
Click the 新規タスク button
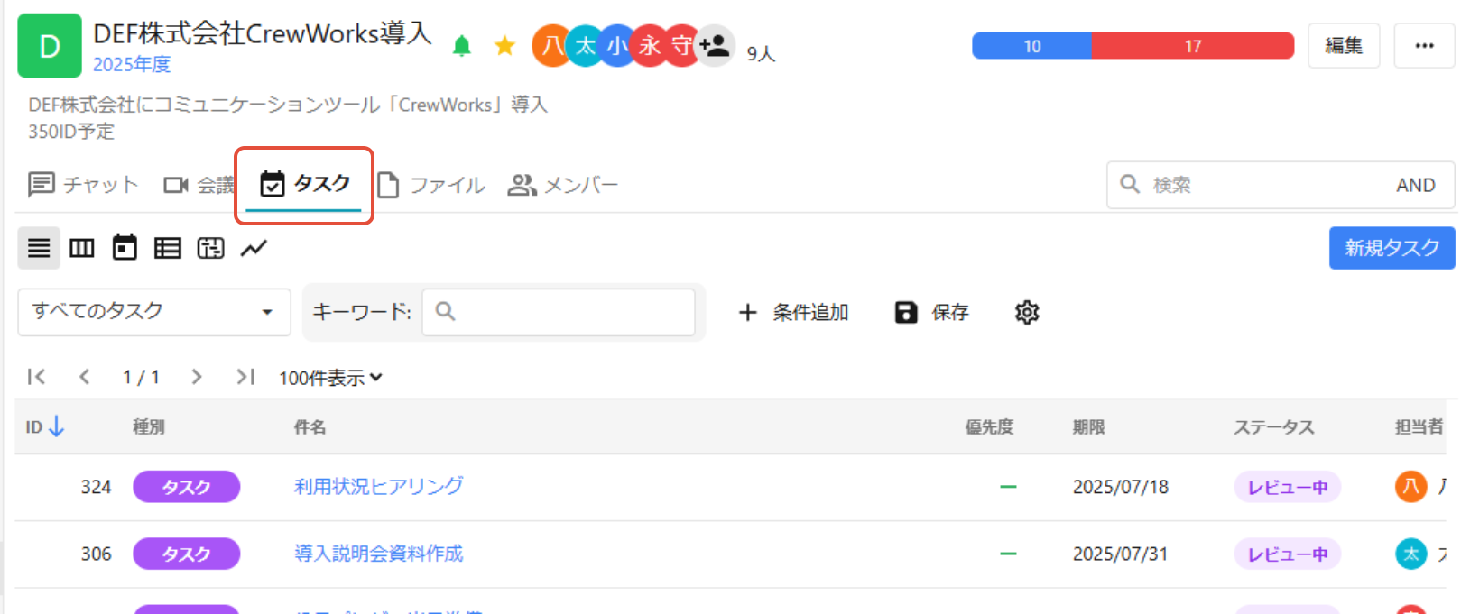[x=1392, y=248]
